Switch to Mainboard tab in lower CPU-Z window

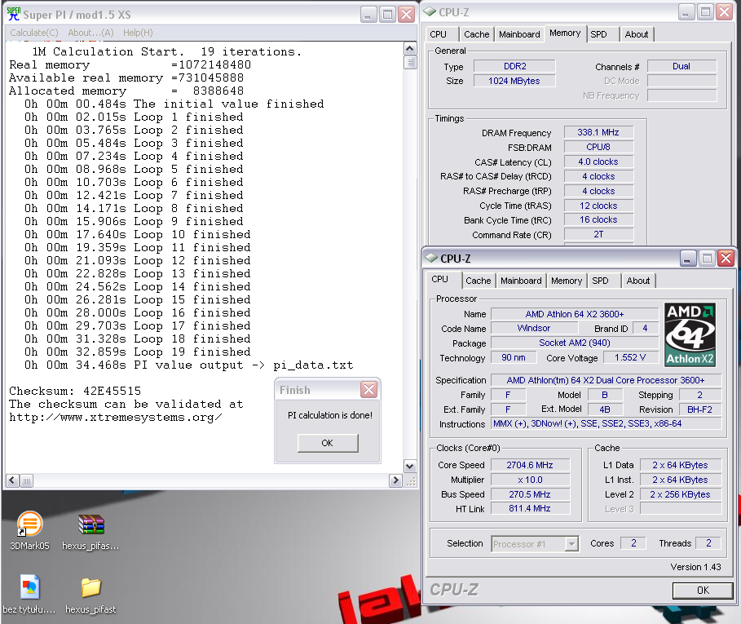pyautogui.click(x=521, y=281)
